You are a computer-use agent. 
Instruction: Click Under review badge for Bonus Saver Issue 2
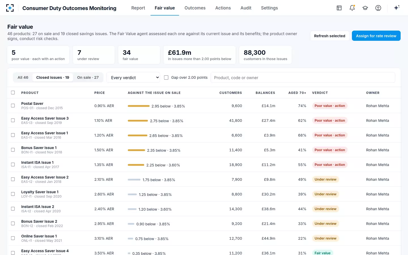[326, 224]
